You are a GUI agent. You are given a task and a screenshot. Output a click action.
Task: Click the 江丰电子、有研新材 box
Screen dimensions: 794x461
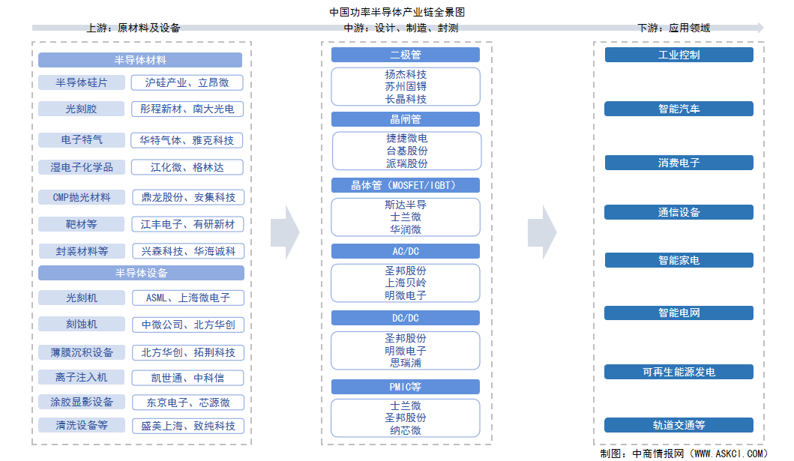pyautogui.click(x=188, y=224)
